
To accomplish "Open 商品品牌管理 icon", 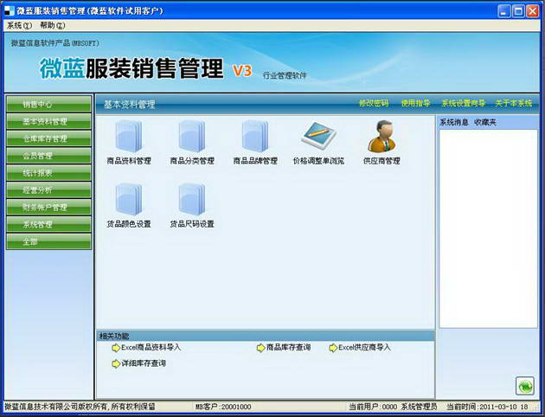I will point(255,137).
